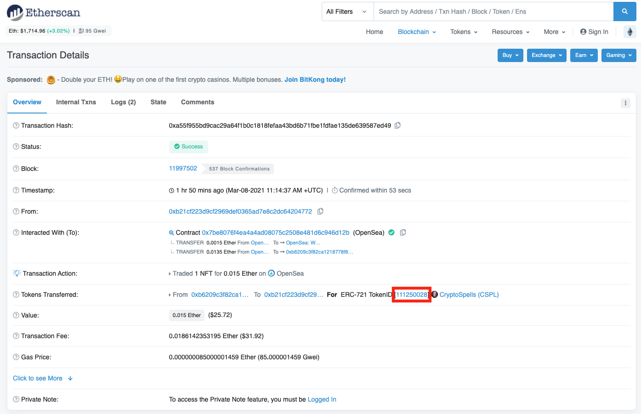Screen dimensions: 641x414
Task: Click the Logged In link
Action: 322,399
